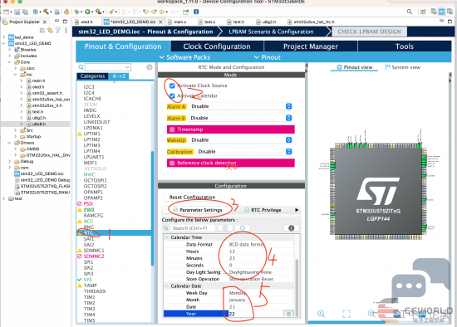Image resolution: width=457 pixels, height=327 pixels.
Task: Open the RTC Privilege tab
Action: tap(263, 210)
